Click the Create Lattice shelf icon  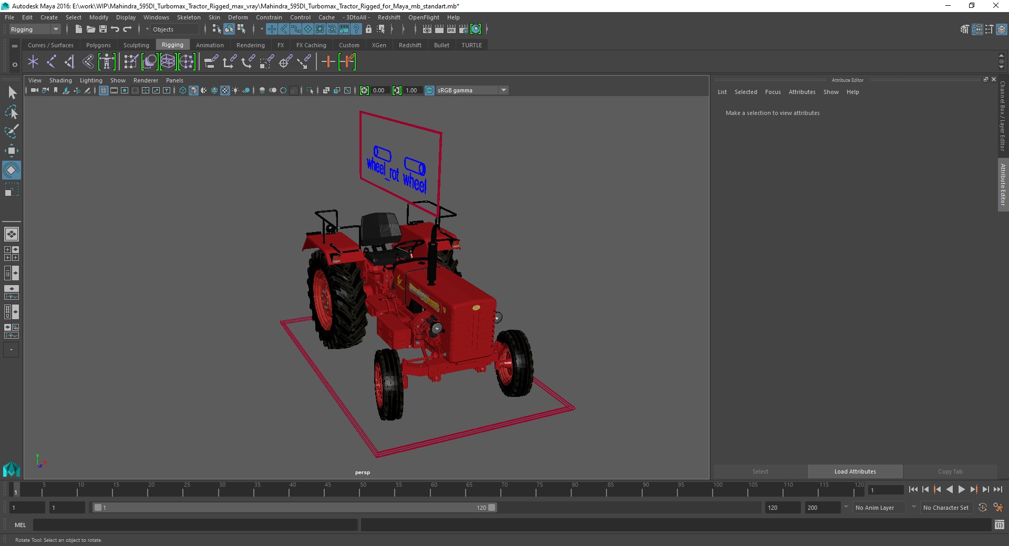[168, 62]
